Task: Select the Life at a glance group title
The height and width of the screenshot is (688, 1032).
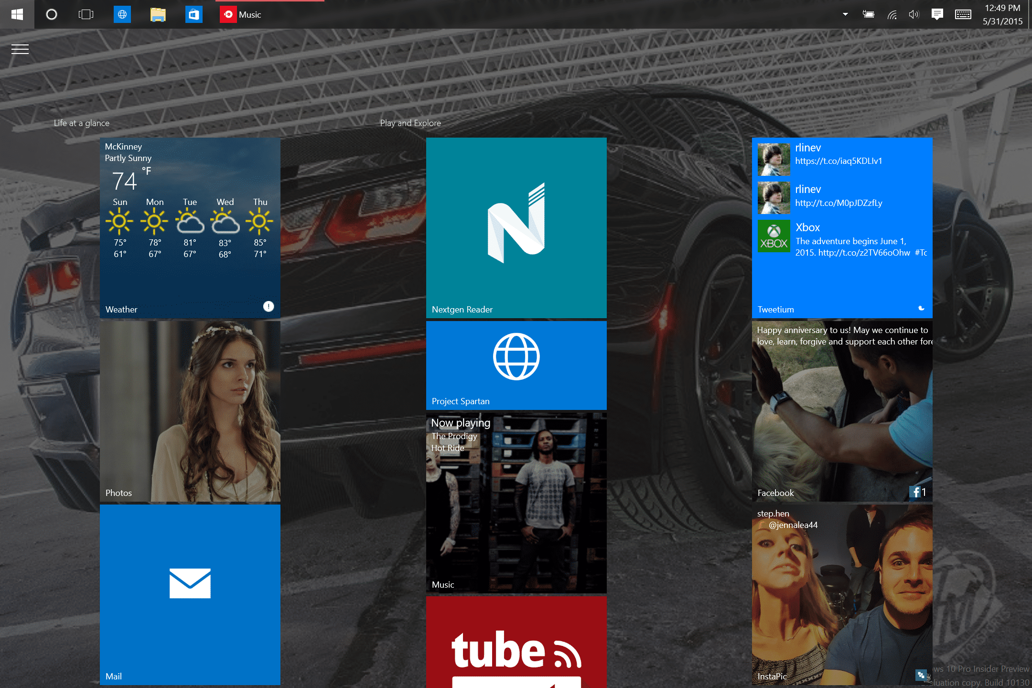Action: tap(82, 123)
